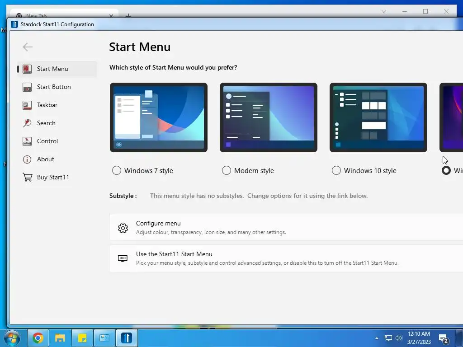Open the About page

coord(57,159)
